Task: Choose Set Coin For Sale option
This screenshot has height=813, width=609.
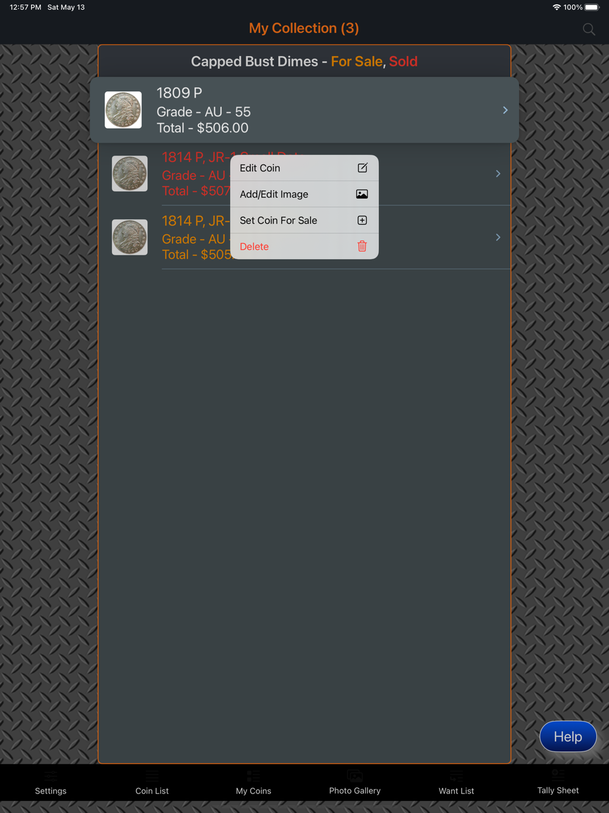Action: [304, 220]
